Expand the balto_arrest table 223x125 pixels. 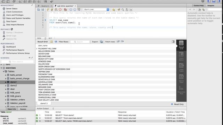[6, 75]
